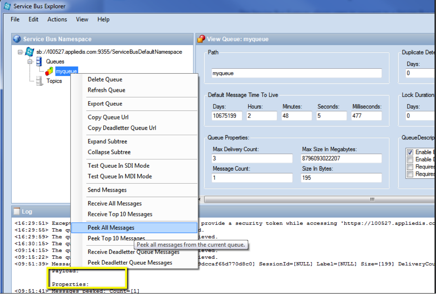Click the namespace root node Windows icon
The image size is (436, 294).
coord(29,52)
